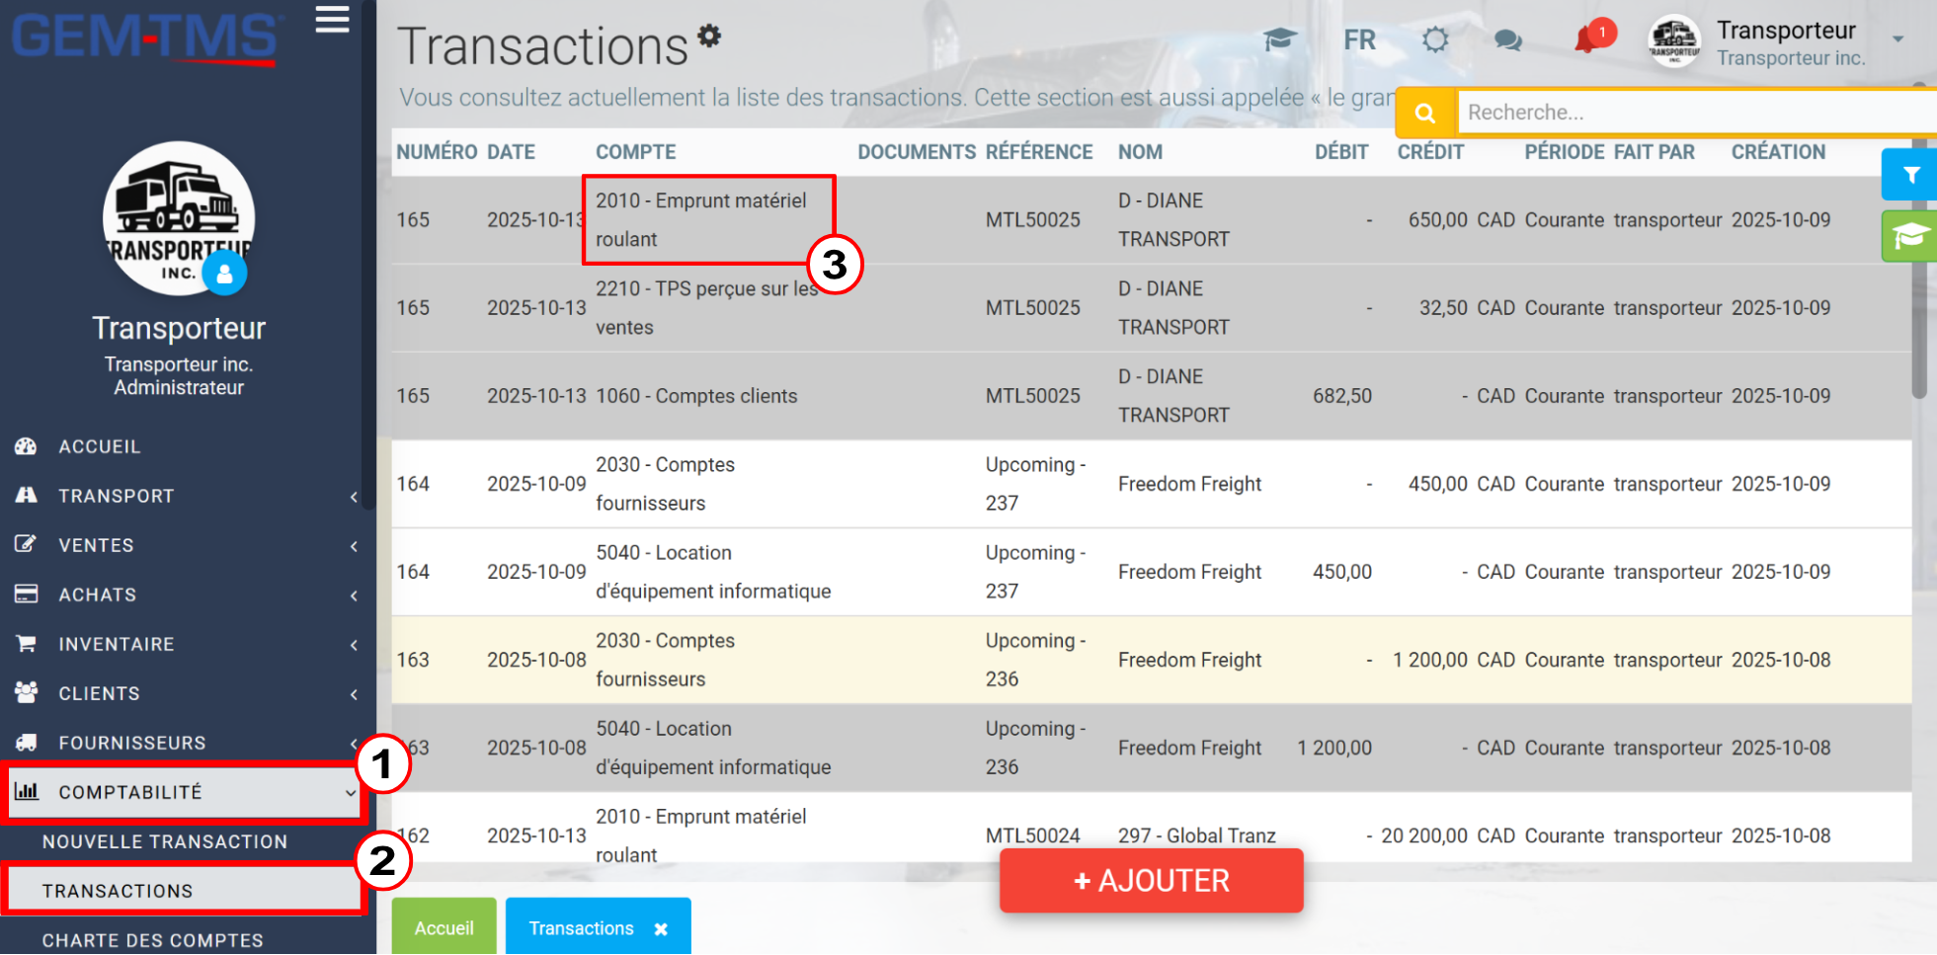Click the yellow search magnifier button

point(1425,113)
